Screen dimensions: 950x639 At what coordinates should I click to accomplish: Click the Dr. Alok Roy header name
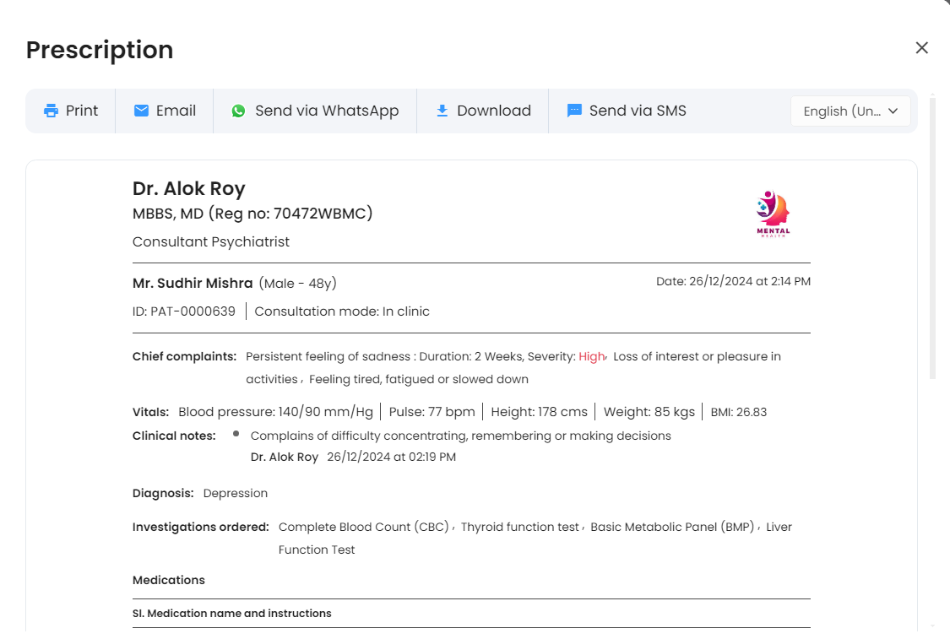(189, 188)
